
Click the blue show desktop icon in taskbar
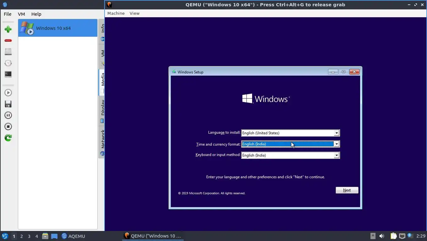(x=54, y=236)
